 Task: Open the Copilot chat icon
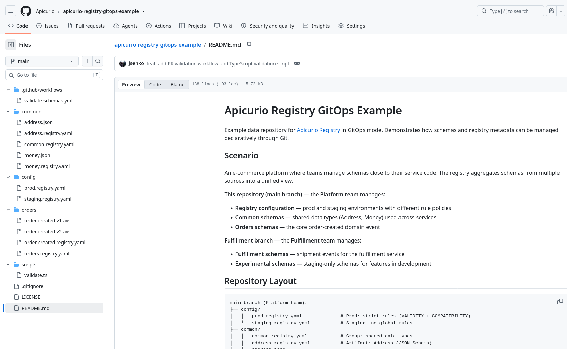pos(551,11)
